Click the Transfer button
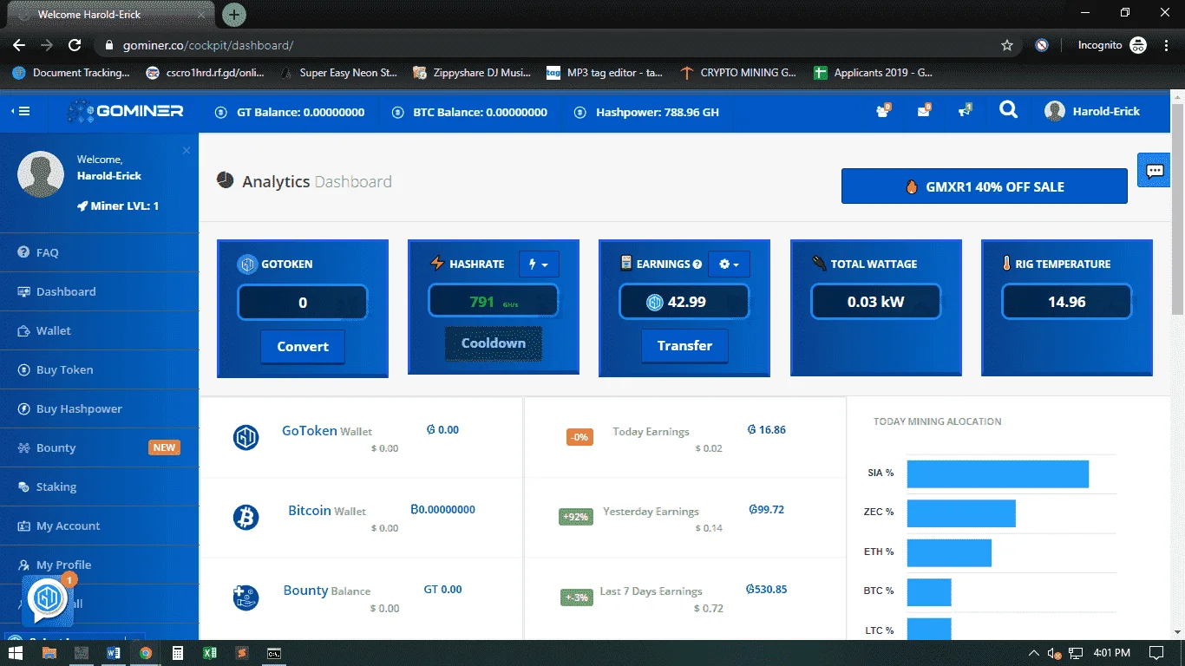This screenshot has height=666, width=1185. [684, 346]
